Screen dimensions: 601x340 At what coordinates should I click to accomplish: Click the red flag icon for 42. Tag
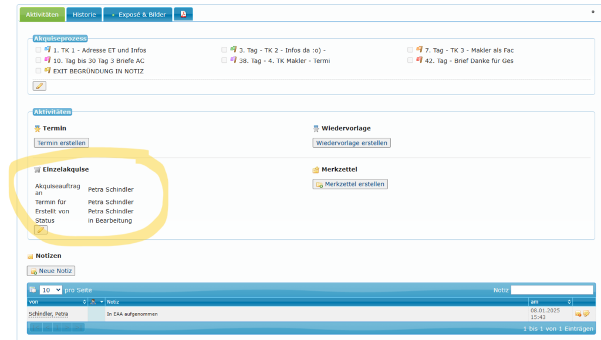pos(419,60)
